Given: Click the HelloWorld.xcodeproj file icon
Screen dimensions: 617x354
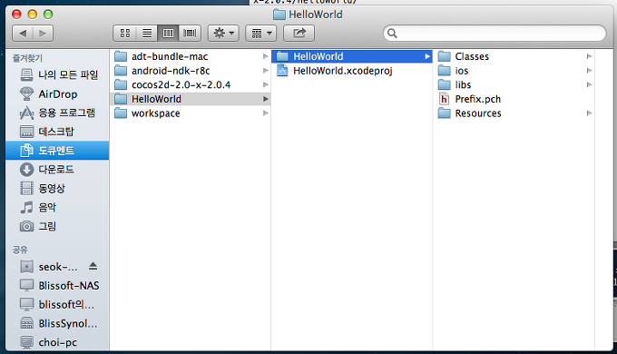Looking at the screenshot, I should [x=282, y=71].
